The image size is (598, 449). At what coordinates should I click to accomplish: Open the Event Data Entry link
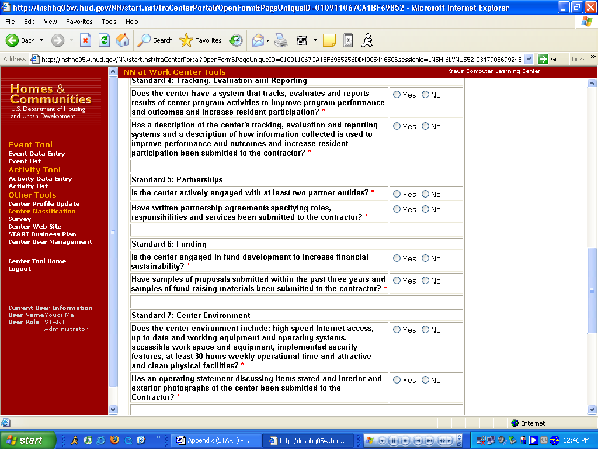[37, 154]
